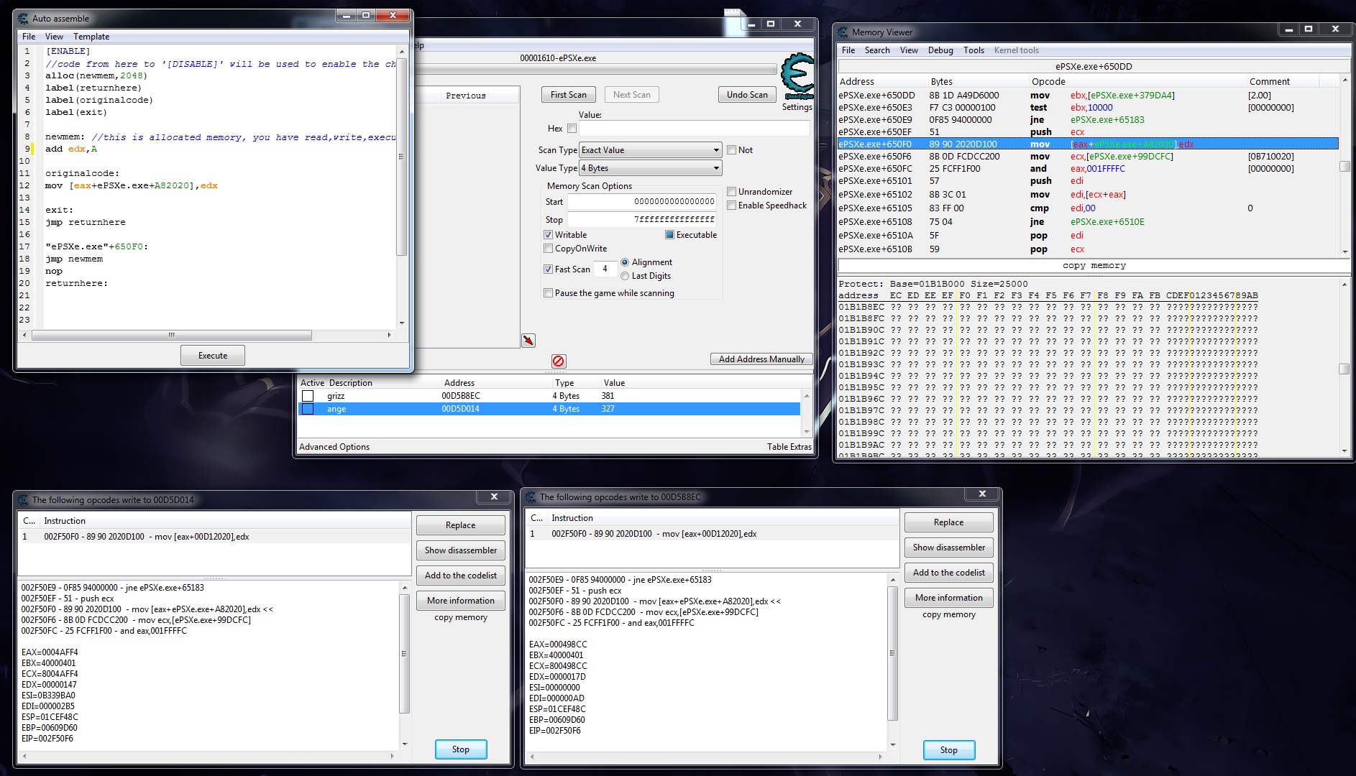Click the red clear address list icon
Viewport: 1356px width, 776px height.
click(x=559, y=361)
